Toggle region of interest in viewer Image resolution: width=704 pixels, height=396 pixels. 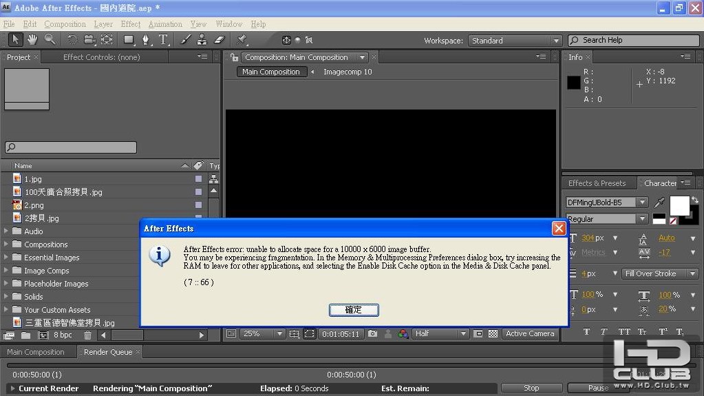pos(310,334)
